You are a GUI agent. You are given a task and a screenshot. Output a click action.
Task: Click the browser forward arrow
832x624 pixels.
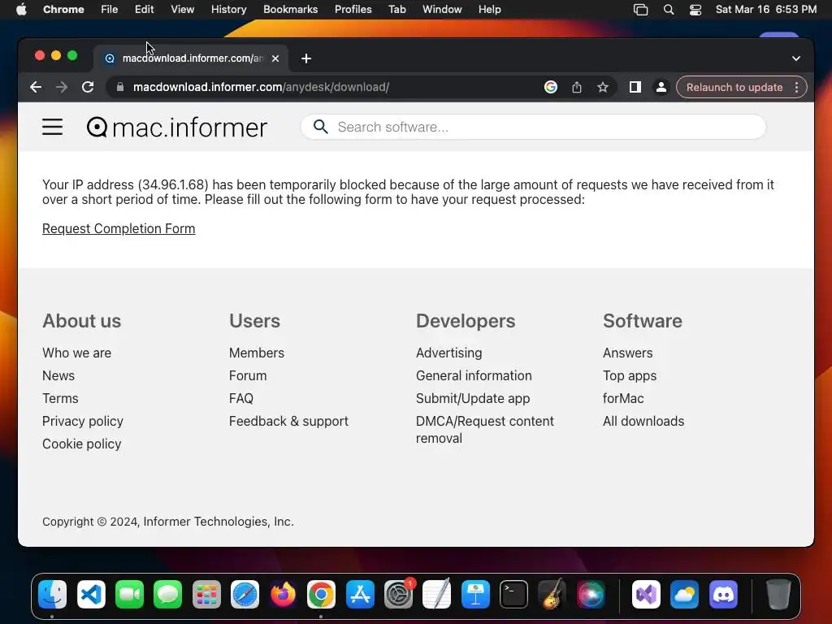tap(62, 87)
